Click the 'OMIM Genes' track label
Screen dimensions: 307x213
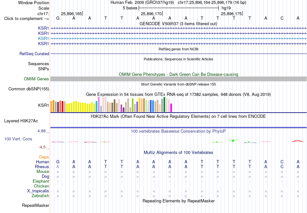coord(37,79)
